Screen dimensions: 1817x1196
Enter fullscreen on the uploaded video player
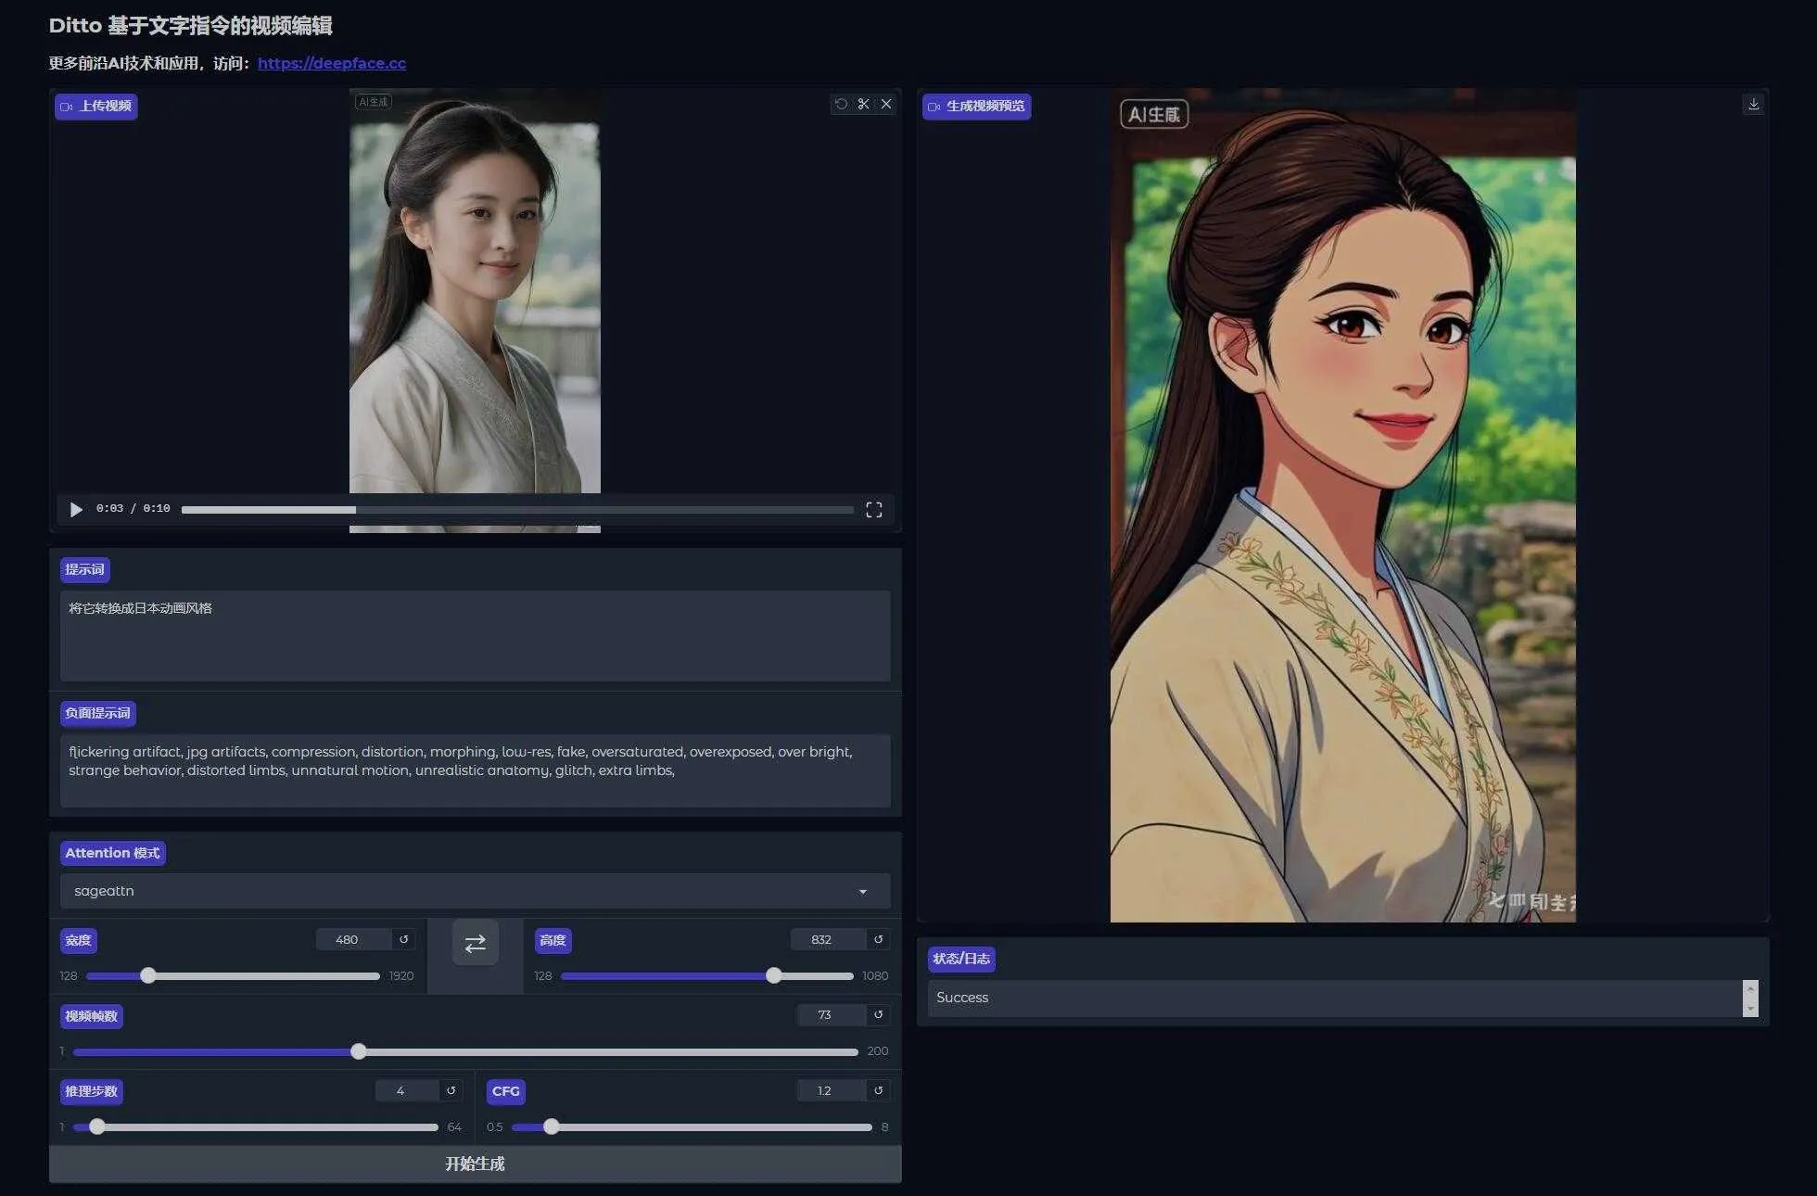(x=873, y=509)
